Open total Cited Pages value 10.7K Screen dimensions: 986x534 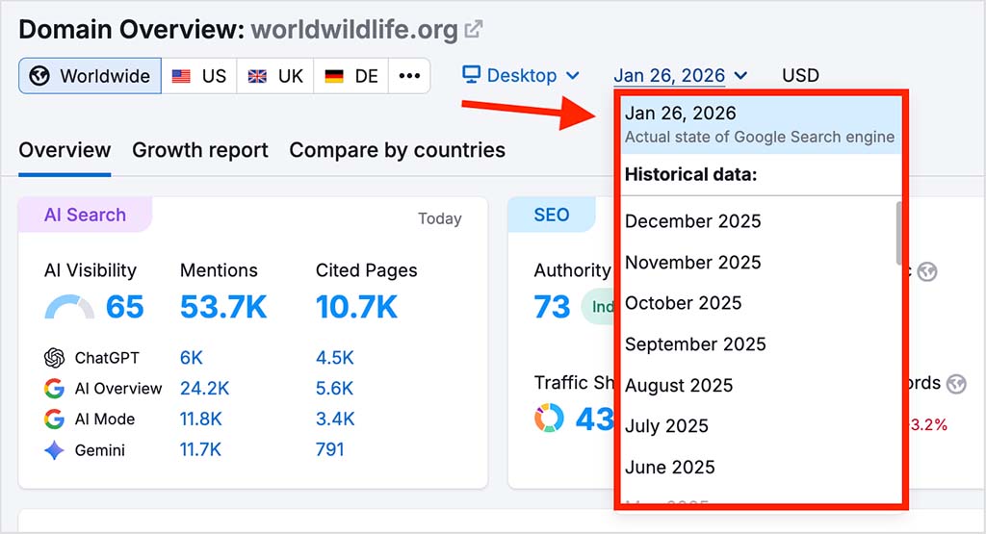point(356,307)
